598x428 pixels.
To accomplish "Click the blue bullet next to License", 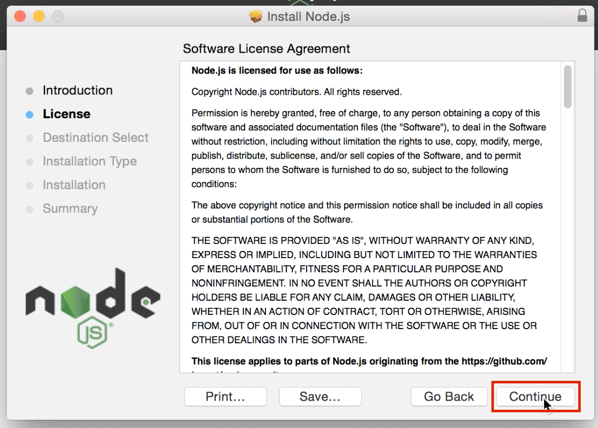I will 29,115.
